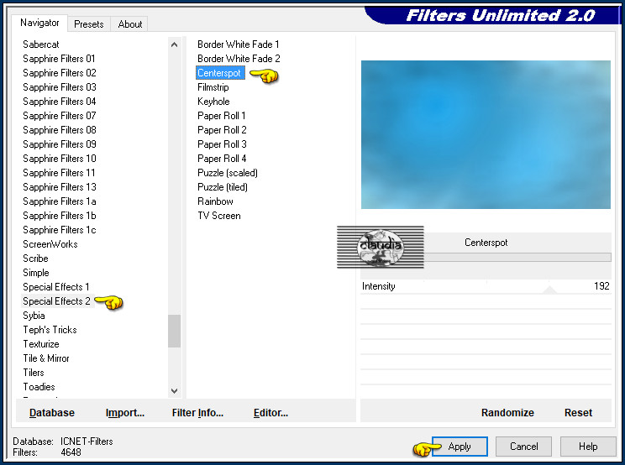Image resolution: width=625 pixels, height=465 pixels.
Task: Adjust the Intensity slider handle
Action: pyautogui.click(x=549, y=290)
